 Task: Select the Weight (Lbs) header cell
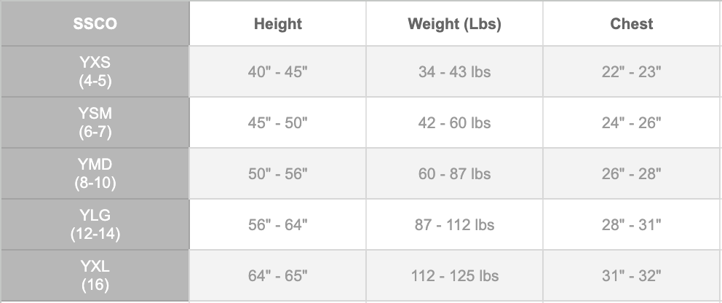454,23
